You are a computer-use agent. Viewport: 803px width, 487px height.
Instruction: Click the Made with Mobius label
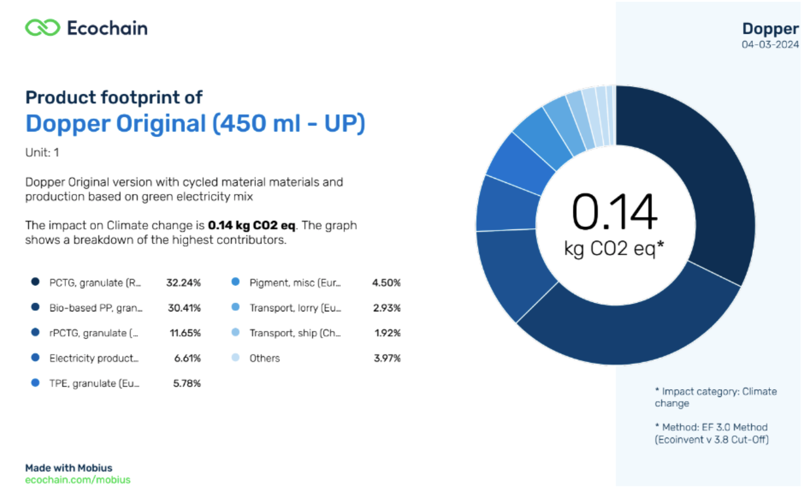coord(68,467)
